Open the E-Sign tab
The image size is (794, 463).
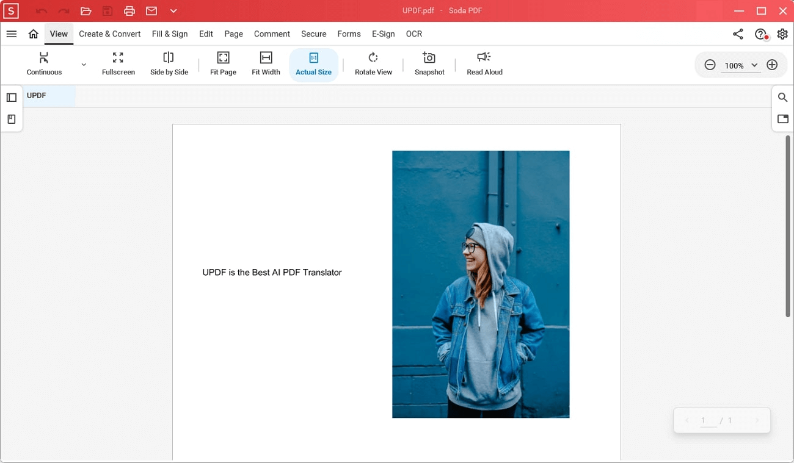tap(383, 34)
